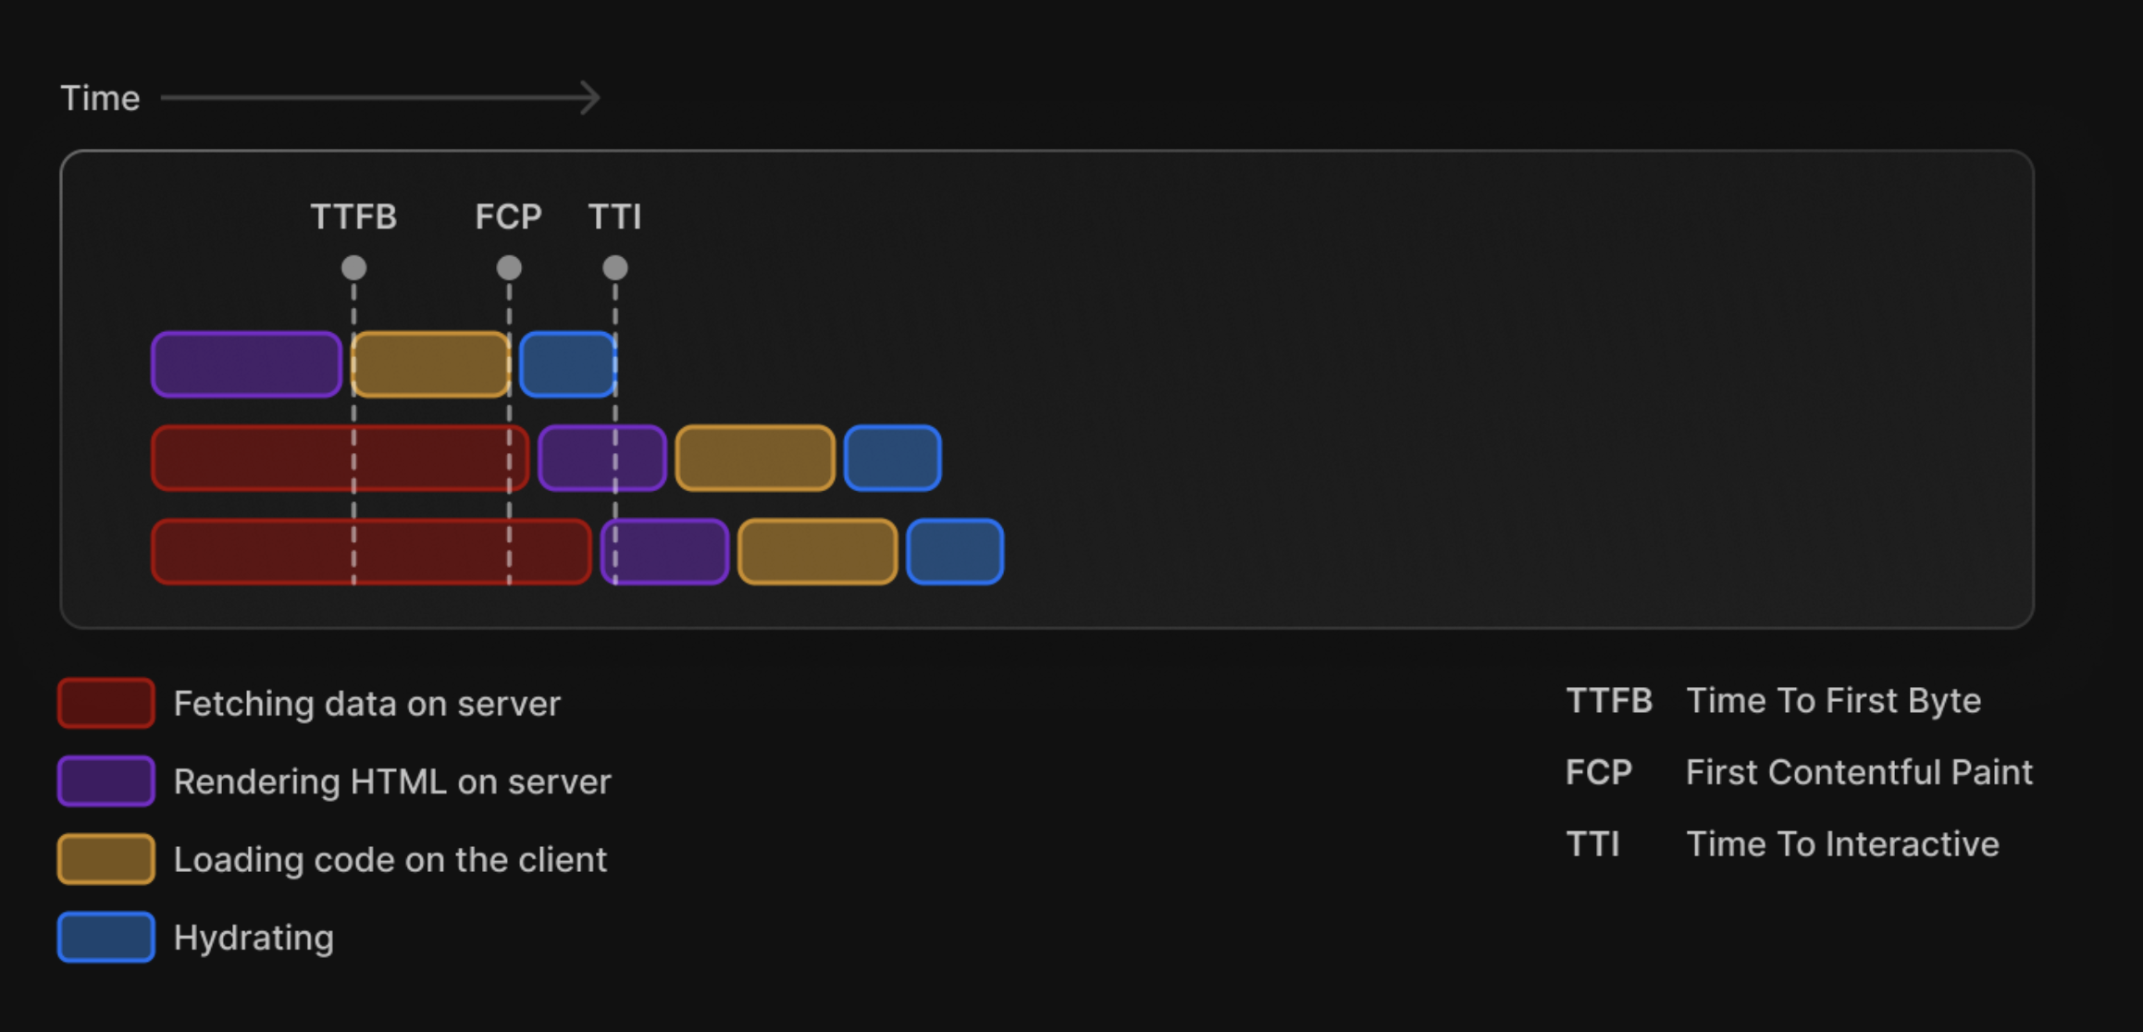2143x1032 pixels.
Task: Click the purple Rendering HTML legend swatch
Action: (x=106, y=781)
